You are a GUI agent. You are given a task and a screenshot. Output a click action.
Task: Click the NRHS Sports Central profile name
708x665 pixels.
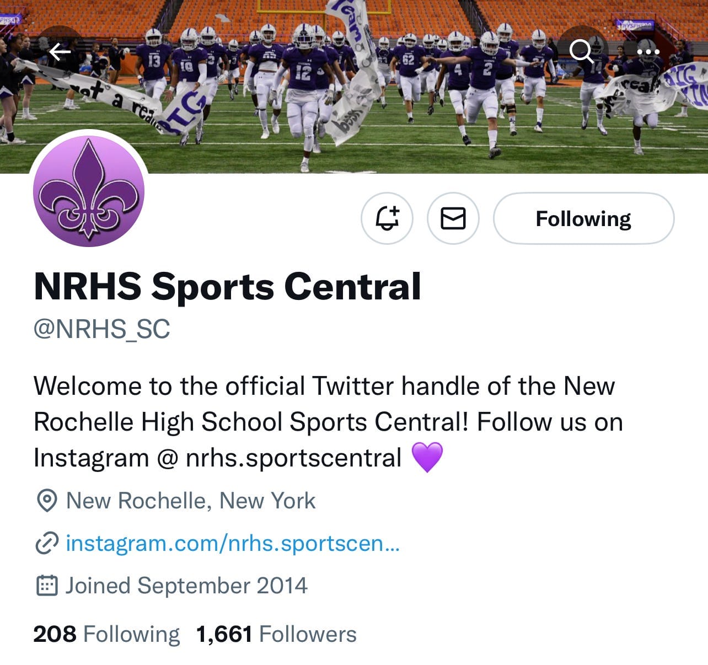point(227,286)
